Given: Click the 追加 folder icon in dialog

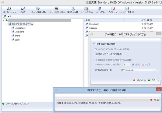Looking at the screenshot, I should (x=133, y=65).
